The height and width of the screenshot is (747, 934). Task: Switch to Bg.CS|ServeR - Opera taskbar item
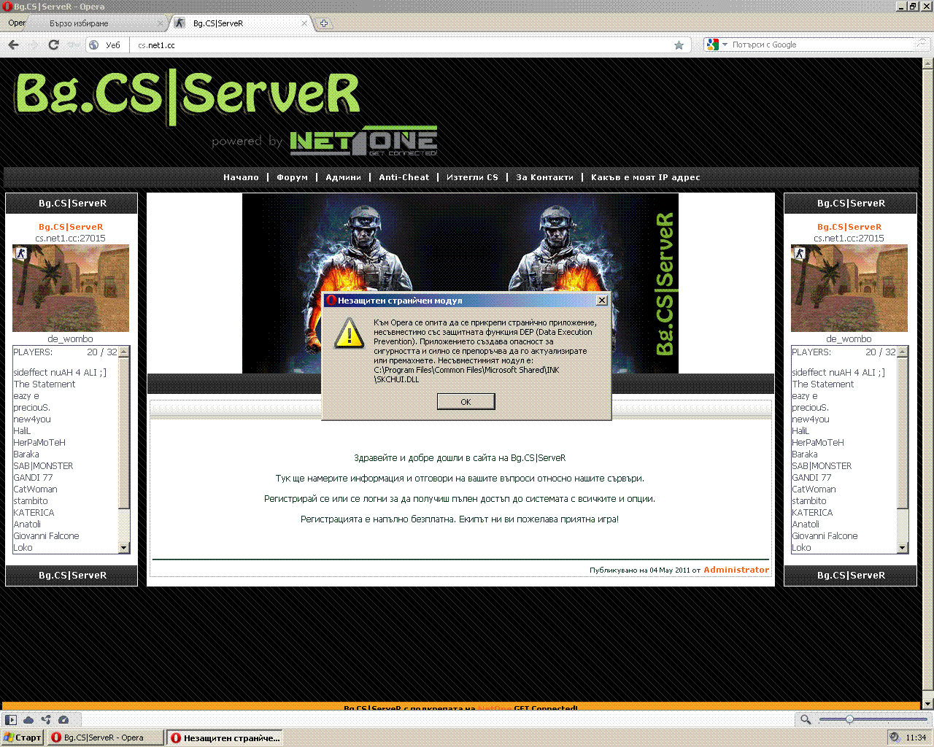[106, 738]
